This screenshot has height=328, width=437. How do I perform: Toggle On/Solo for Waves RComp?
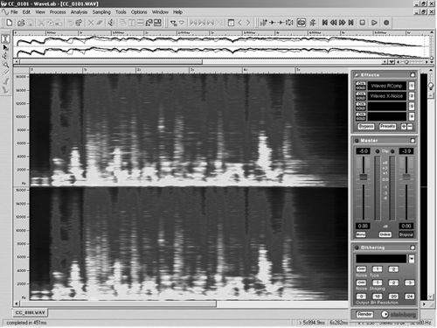[361, 86]
